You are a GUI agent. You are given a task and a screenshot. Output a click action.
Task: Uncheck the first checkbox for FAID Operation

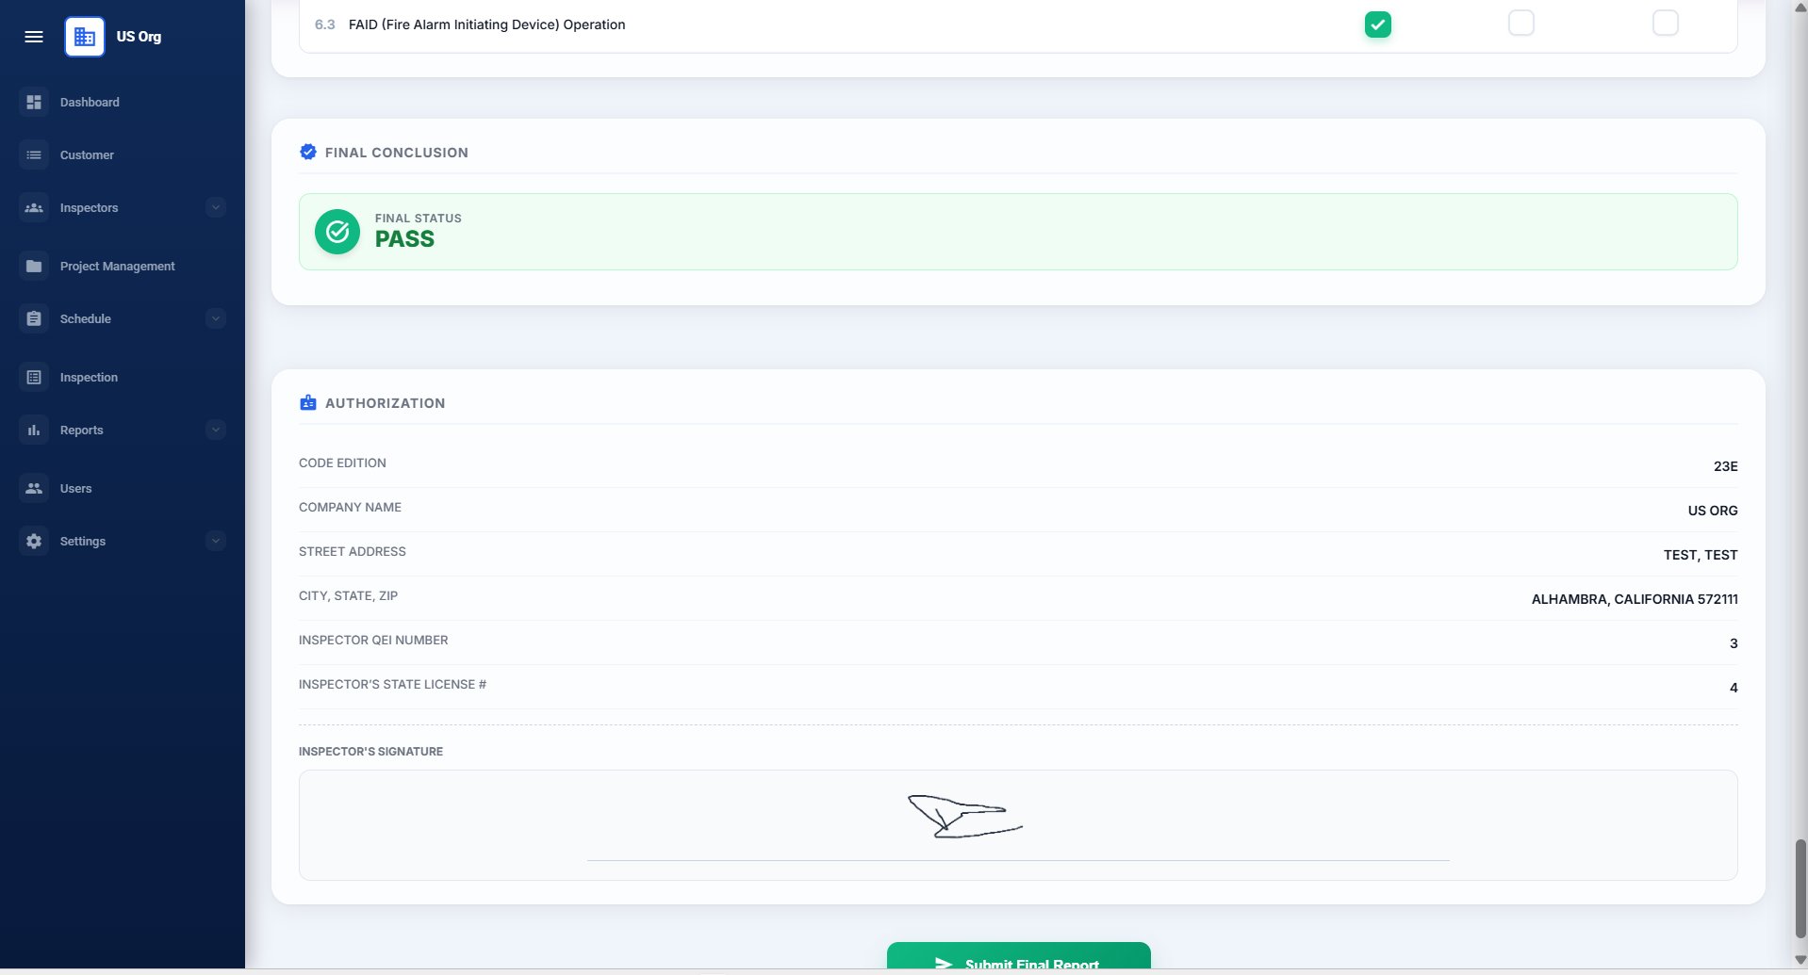pos(1378,24)
